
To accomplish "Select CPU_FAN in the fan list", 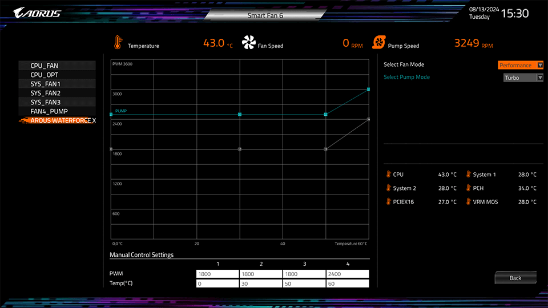I will click(45, 66).
